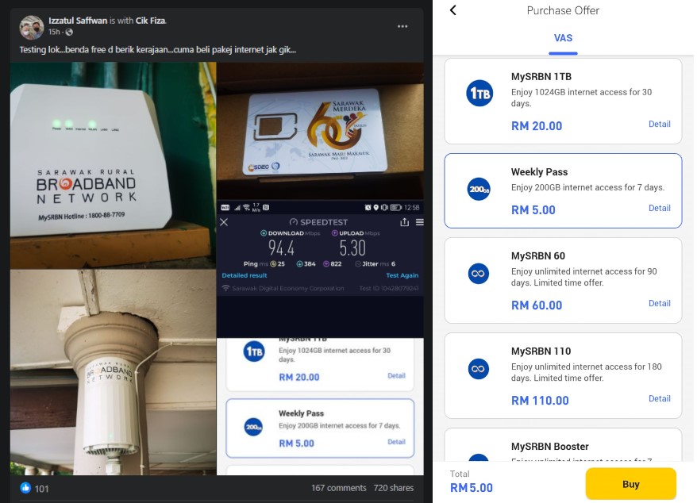The height and width of the screenshot is (503, 697).
Task: Click the public audience globe icon
Action: point(69,32)
